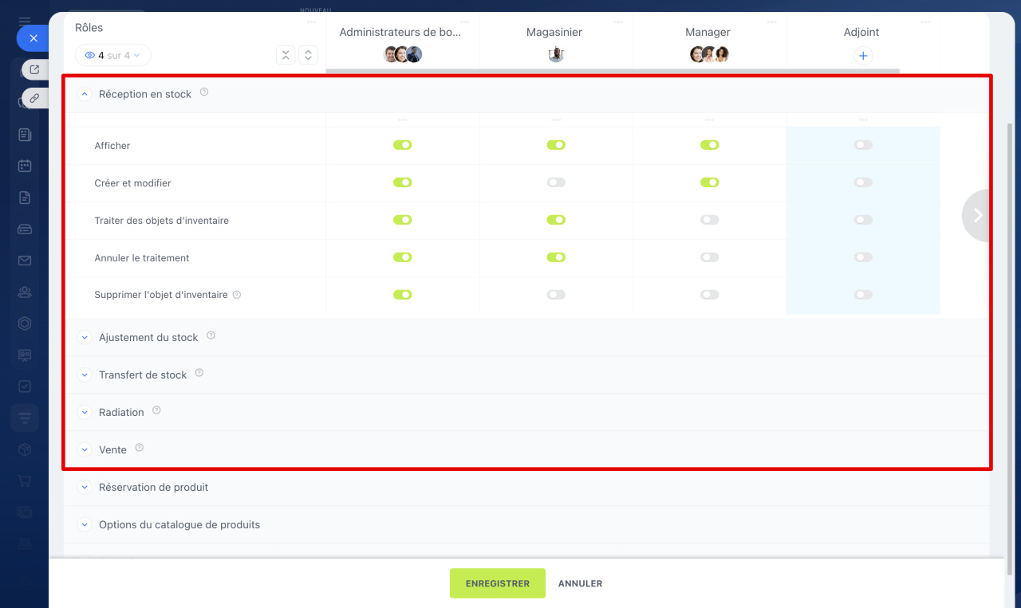Enable Créer et modifier toggle for Magasinier
The height and width of the screenshot is (608, 1021).
click(x=556, y=182)
